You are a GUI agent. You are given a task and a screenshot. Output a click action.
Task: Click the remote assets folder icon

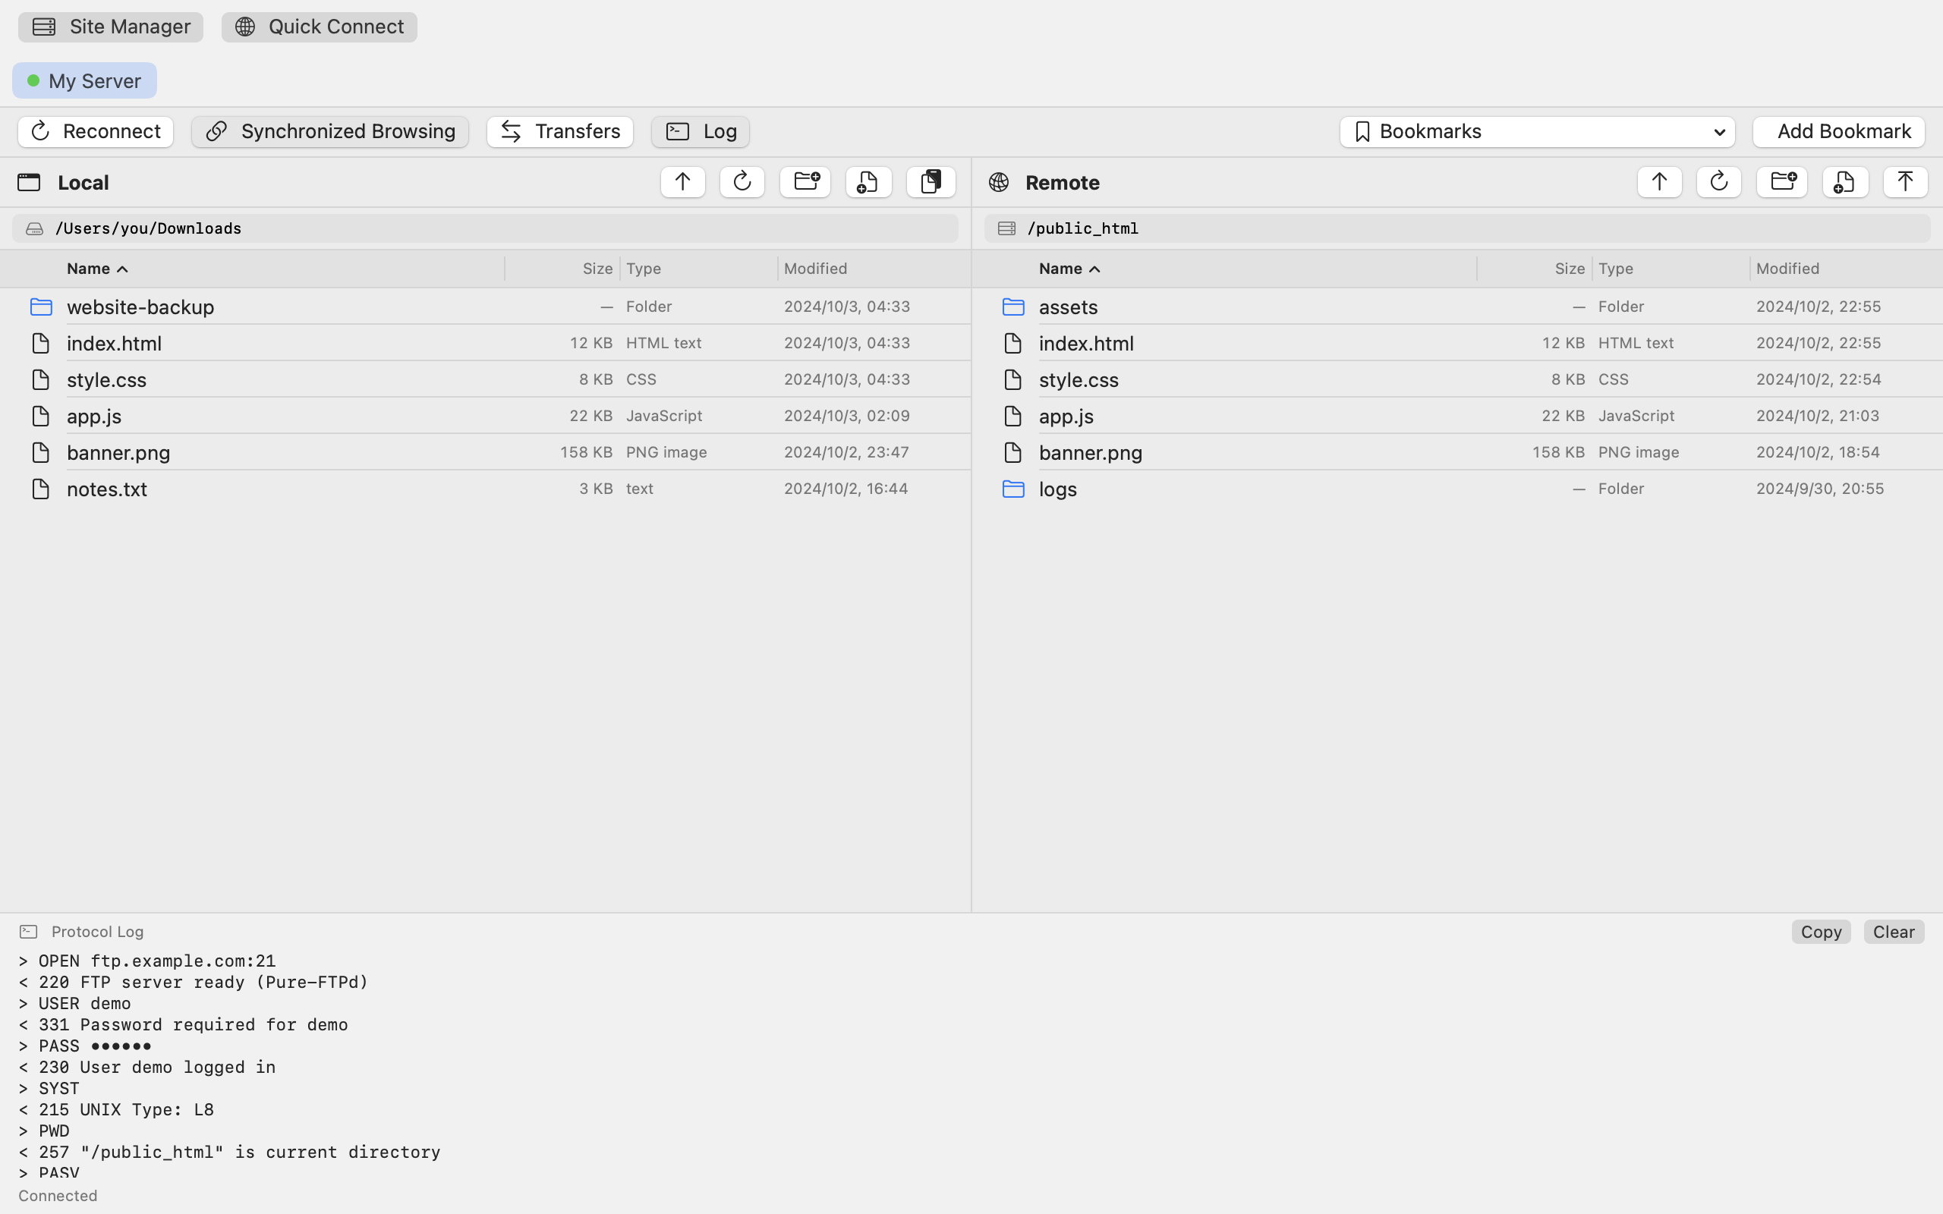coord(1013,307)
